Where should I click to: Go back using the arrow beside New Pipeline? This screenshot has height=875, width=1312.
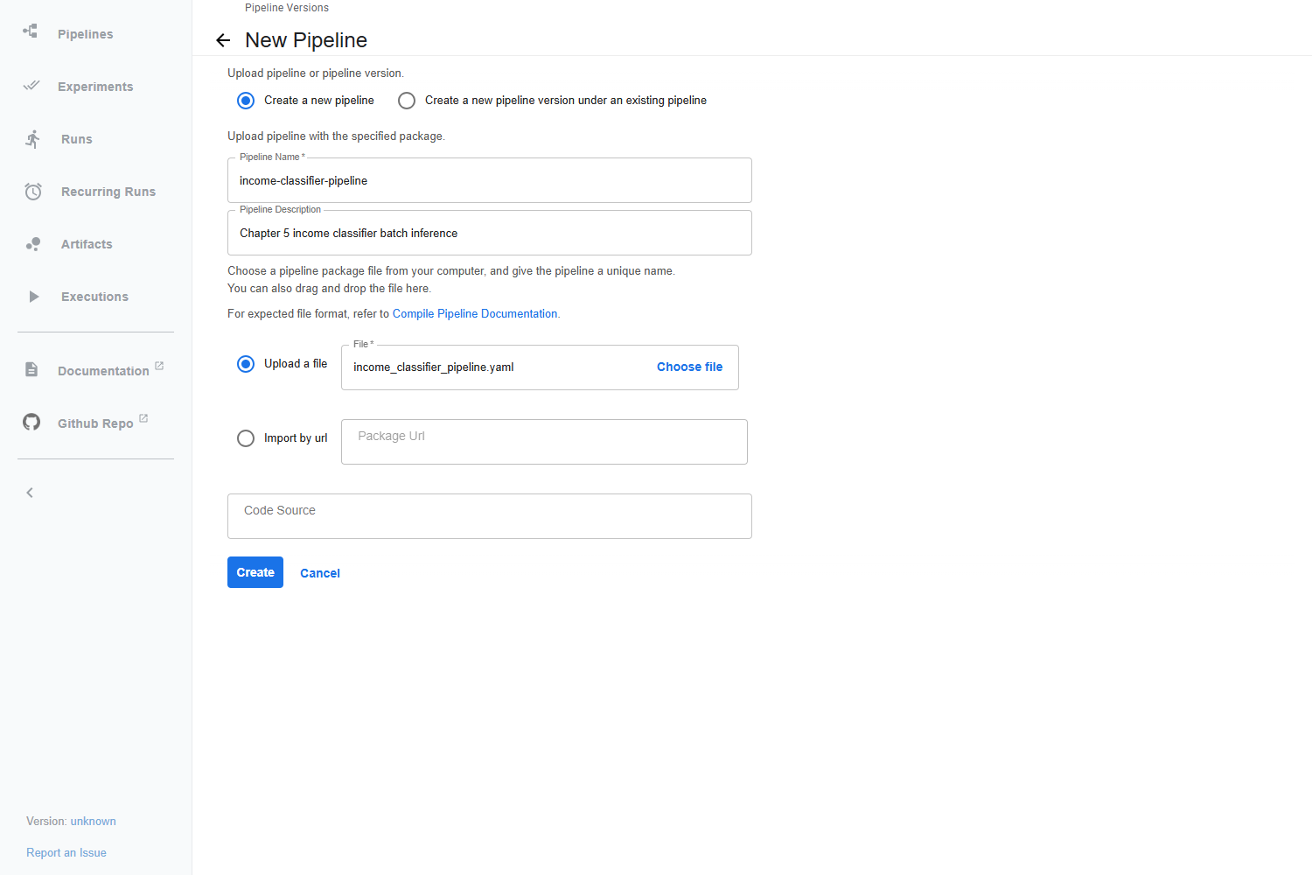click(223, 40)
